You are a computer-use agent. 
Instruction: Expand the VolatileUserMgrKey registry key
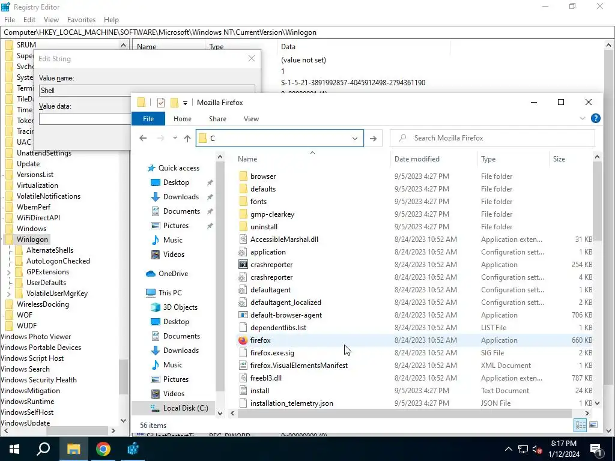(8, 294)
